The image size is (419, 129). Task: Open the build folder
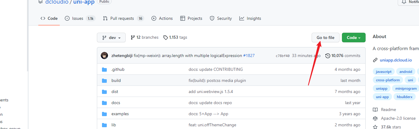[116, 81]
